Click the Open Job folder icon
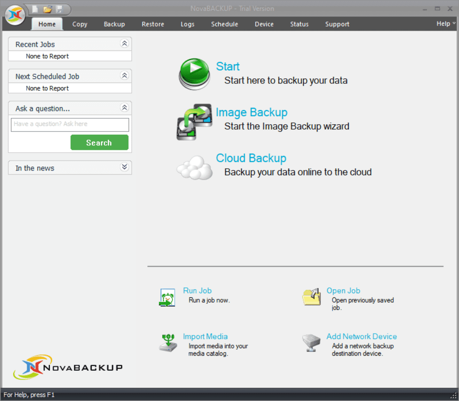This screenshot has width=459, height=401. 312,297
